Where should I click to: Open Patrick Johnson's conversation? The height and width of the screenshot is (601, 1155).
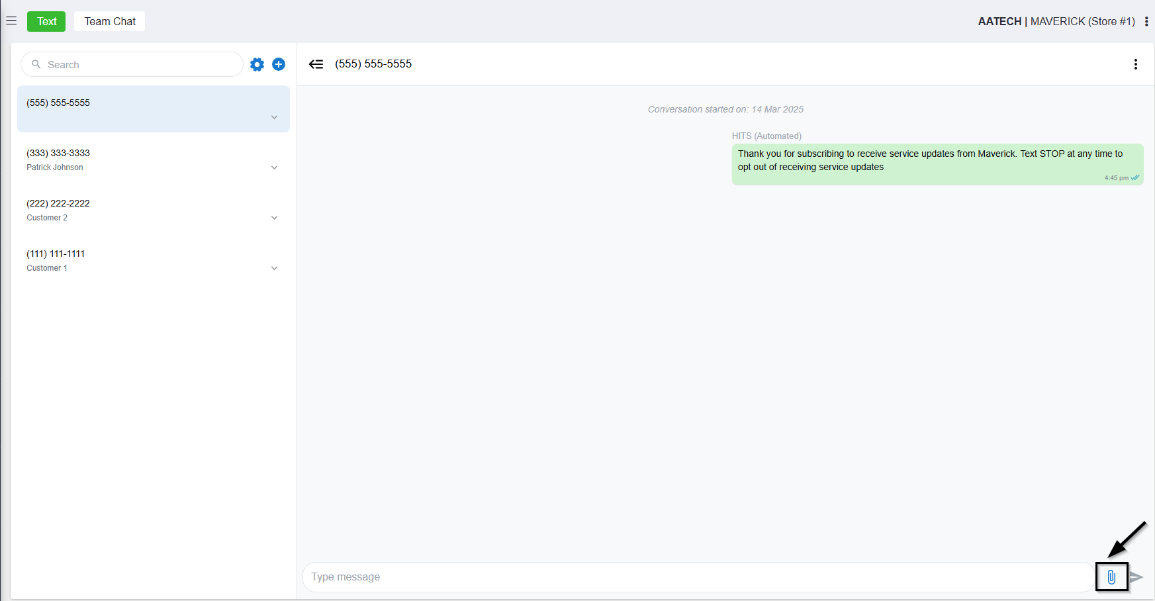pos(132,160)
